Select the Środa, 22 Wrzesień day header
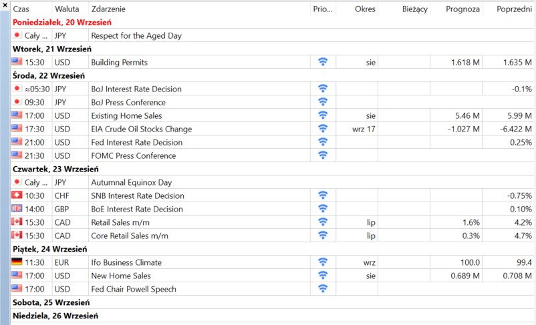Image resolution: width=536 pixels, height=325 pixels. (49, 76)
